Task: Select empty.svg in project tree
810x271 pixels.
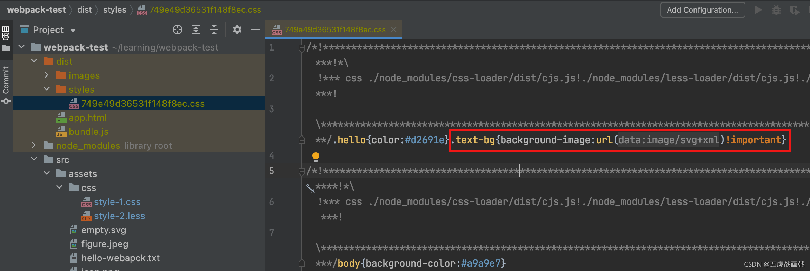Action: [139, 230]
